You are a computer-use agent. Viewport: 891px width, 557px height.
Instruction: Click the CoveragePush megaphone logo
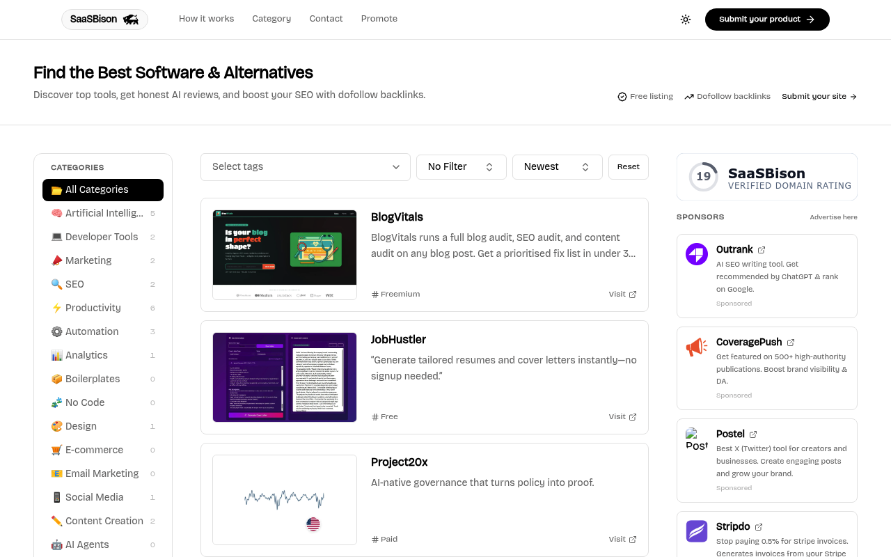(697, 347)
